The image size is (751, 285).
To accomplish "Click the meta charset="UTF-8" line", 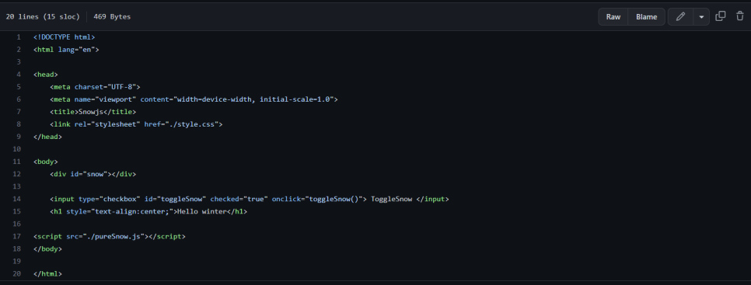I will click(x=95, y=86).
